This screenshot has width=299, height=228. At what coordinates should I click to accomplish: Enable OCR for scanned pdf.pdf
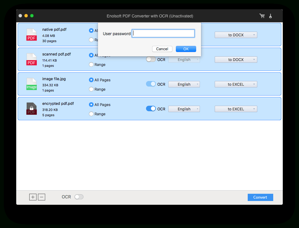[x=151, y=59]
